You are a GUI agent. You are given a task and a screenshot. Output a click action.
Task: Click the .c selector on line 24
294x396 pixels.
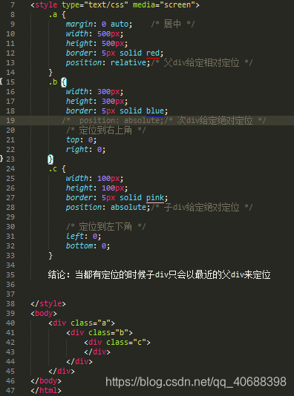[x=53, y=168]
